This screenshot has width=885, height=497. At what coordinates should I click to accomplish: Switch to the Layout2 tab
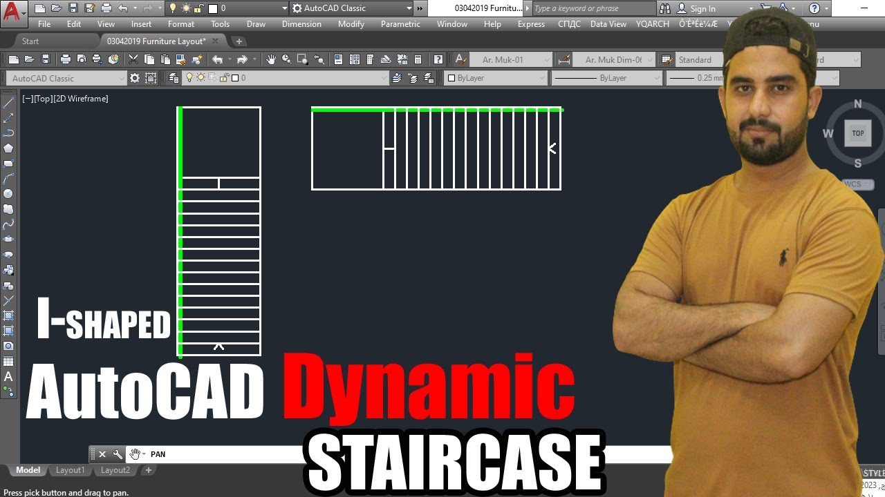[115, 470]
